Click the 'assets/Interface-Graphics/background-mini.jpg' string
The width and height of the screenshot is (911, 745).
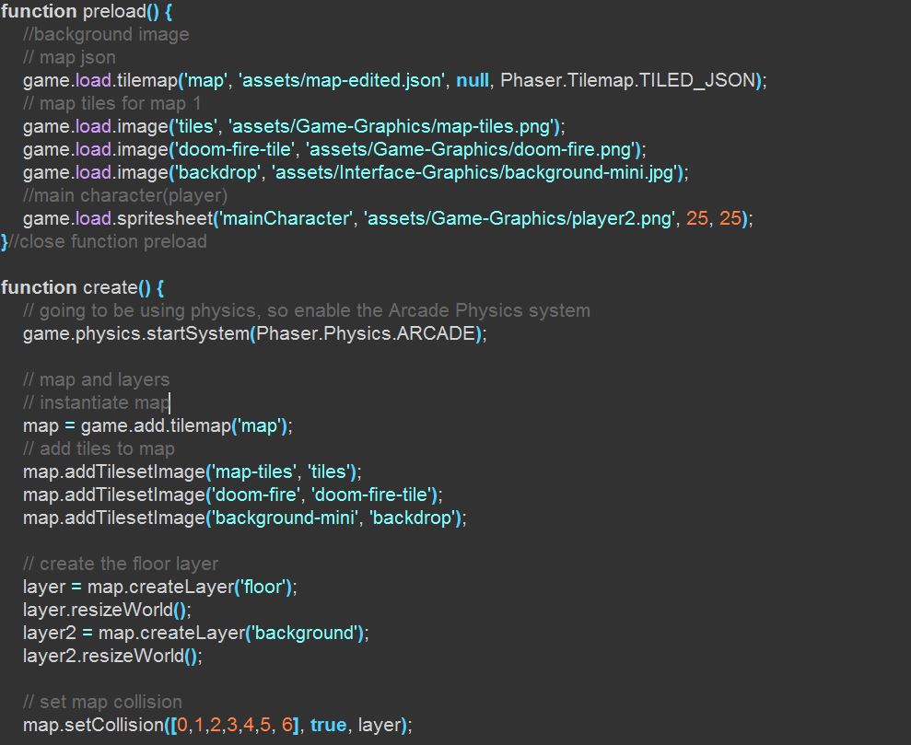click(x=476, y=172)
